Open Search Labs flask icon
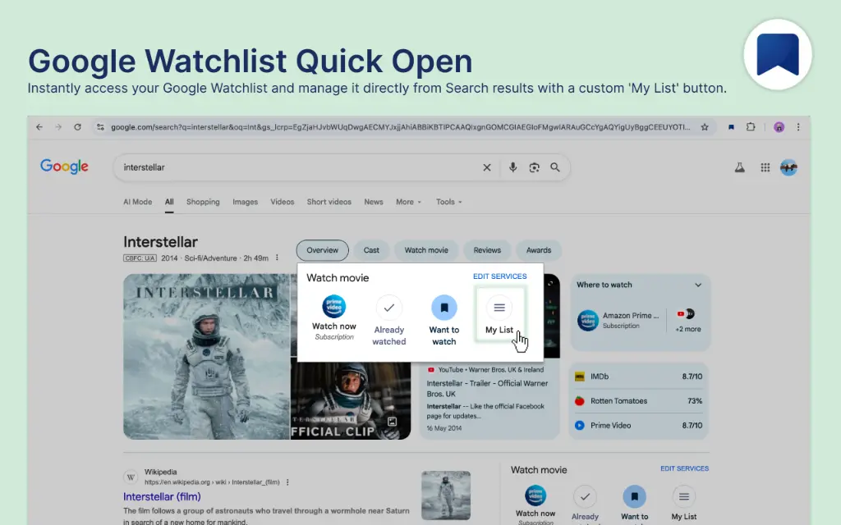This screenshot has width=841, height=525. (x=739, y=167)
